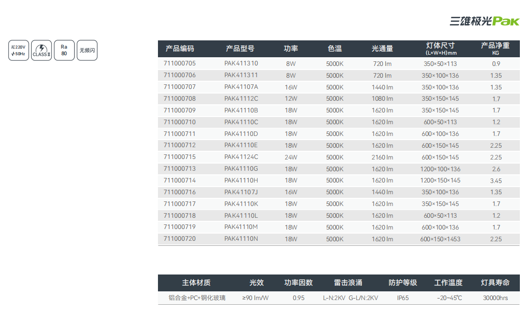Click the CLASS II lightning icon

tap(41, 50)
